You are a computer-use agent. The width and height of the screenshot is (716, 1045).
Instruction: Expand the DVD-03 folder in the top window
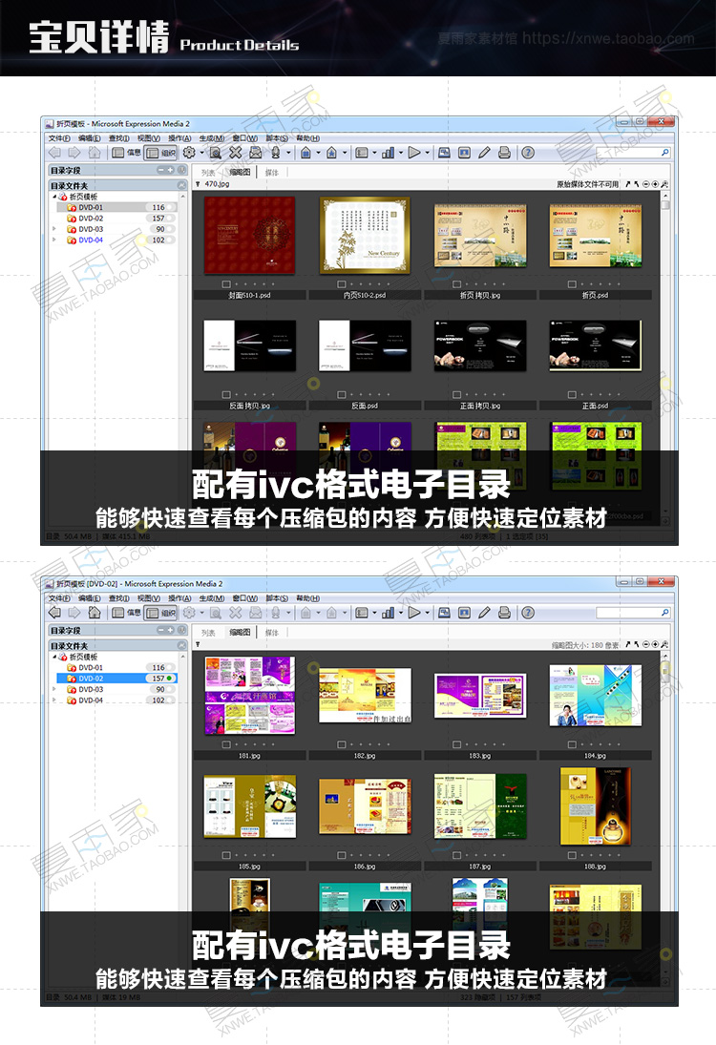(54, 229)
